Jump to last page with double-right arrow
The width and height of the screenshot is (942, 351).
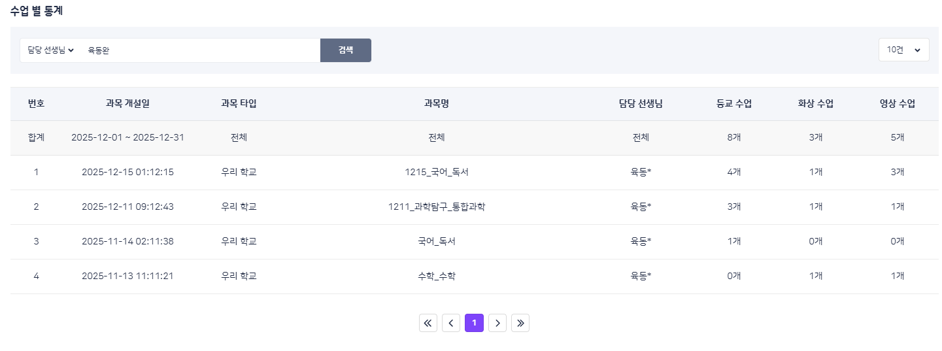click(x=520, y=323)
